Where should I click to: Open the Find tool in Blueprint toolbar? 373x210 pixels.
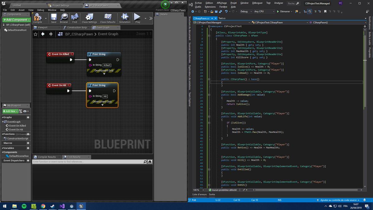point(75,18)
